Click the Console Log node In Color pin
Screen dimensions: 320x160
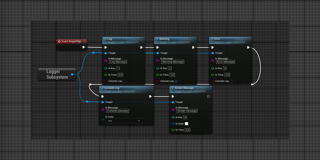[103, 119]
